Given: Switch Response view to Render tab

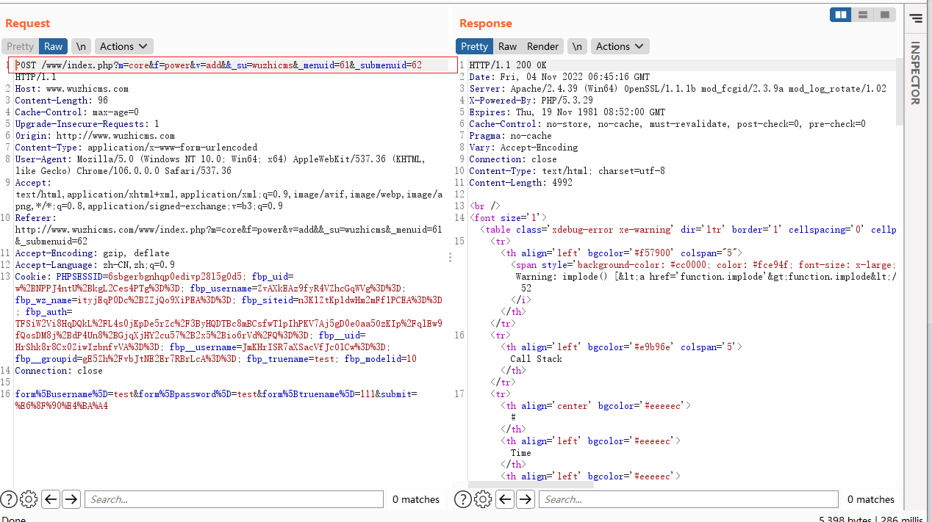Looking at the screenshot, I should tap(542, 46).
